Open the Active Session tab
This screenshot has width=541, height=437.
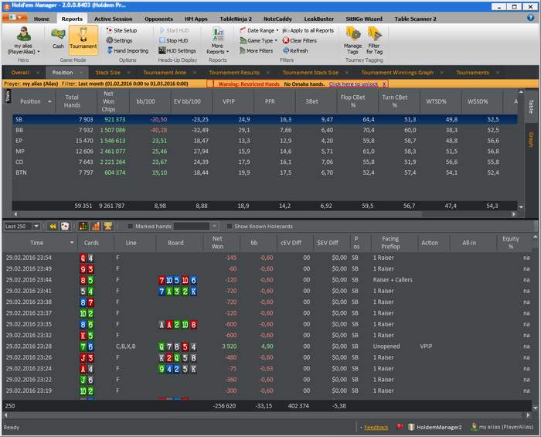pyautogui.click(x=113, y=19)
